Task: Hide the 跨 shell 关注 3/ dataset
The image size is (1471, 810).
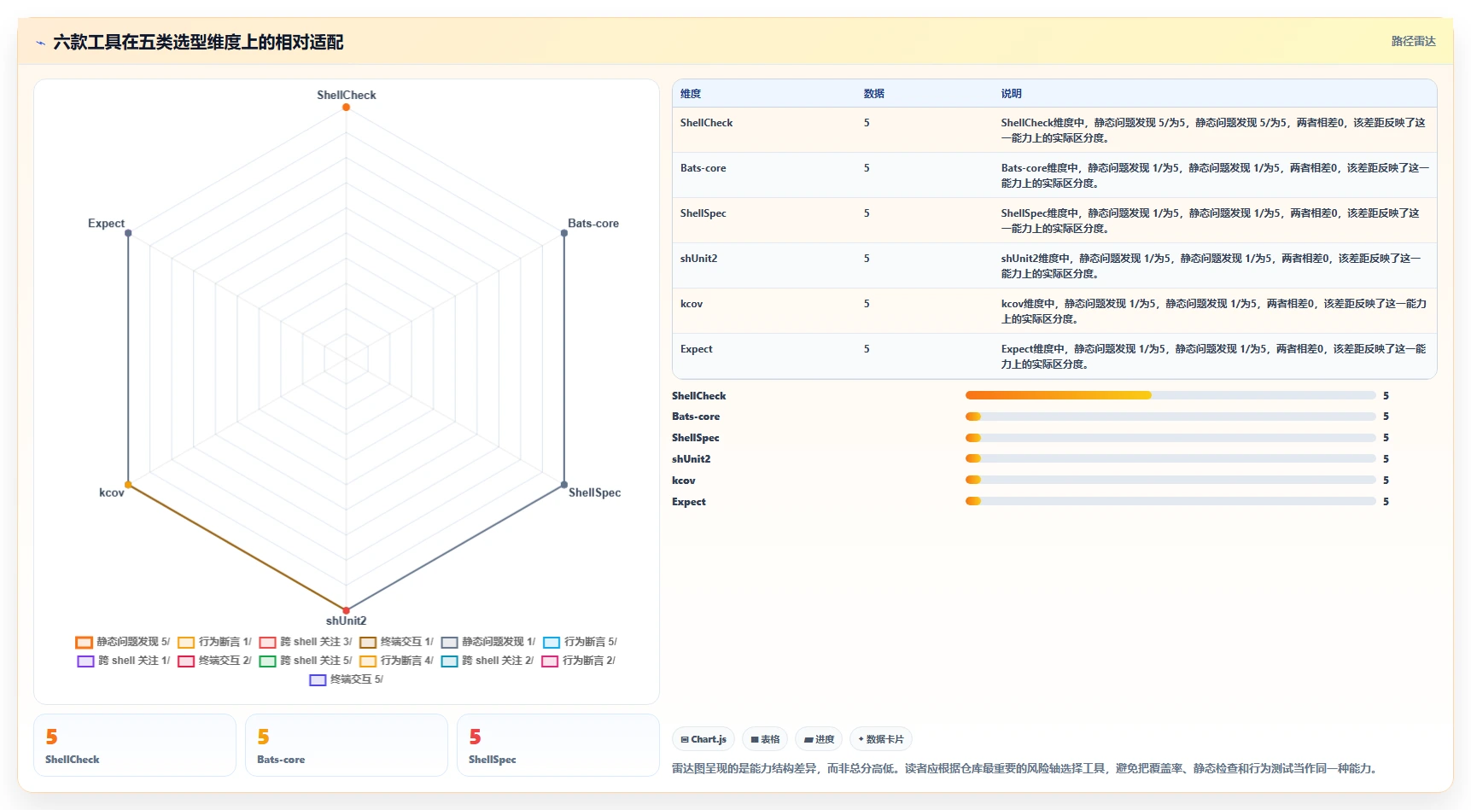Action: point(306,642)
